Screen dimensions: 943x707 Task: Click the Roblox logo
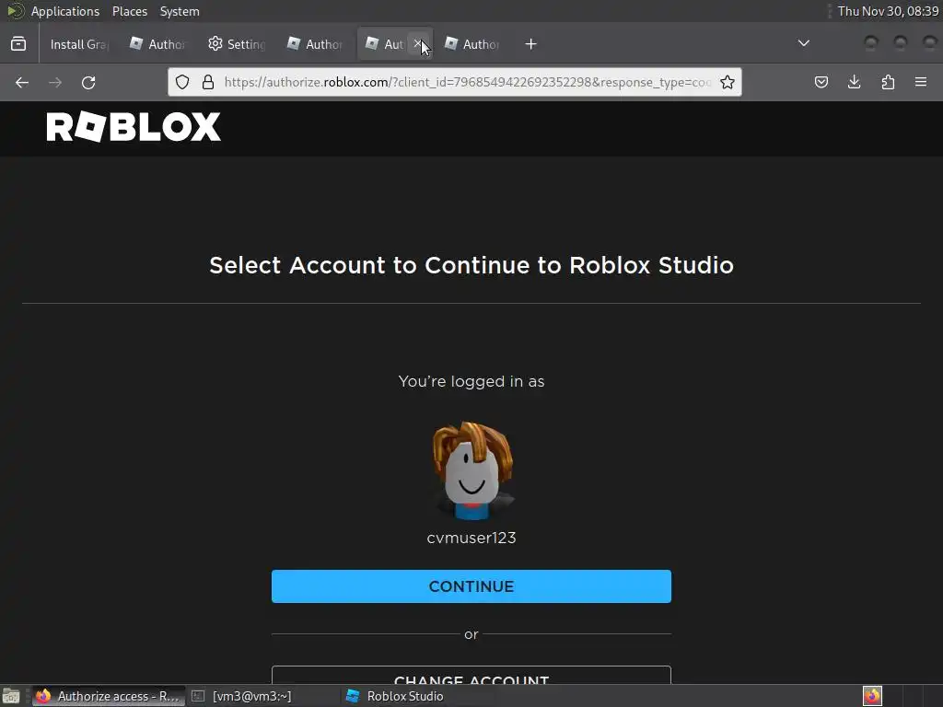[x=134, y=127]
